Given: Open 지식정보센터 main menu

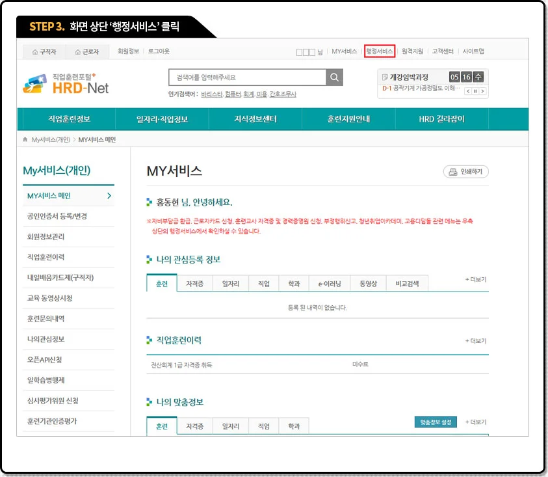Looking at the screenshot, I should tap(255, 119).
